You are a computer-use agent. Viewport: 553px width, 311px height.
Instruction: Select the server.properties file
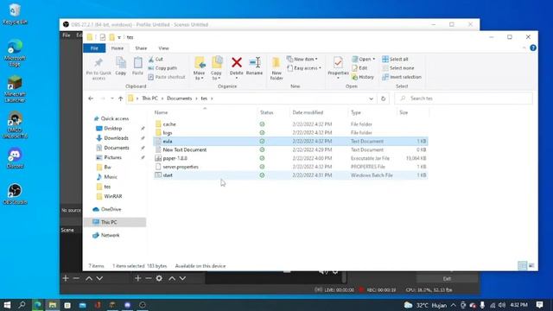290,167
